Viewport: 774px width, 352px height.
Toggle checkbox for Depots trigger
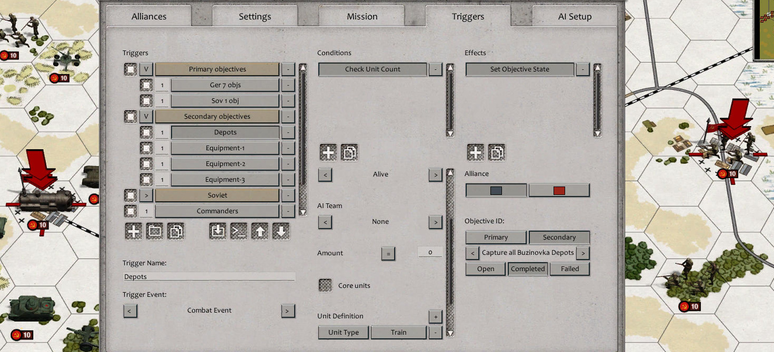coord(146,132)
